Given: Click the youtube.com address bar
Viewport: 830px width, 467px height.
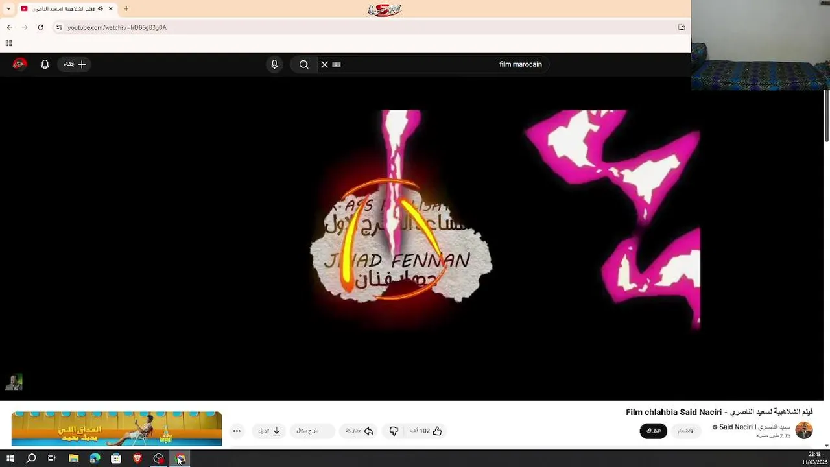Looking at the screenshot, I should pos(363,27).
